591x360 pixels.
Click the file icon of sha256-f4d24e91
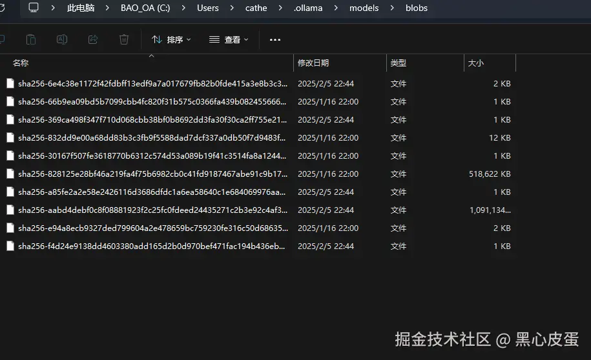coord(10,246)
